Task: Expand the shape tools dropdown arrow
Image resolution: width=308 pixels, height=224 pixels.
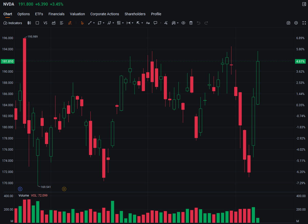Action: tap(103, 23)
